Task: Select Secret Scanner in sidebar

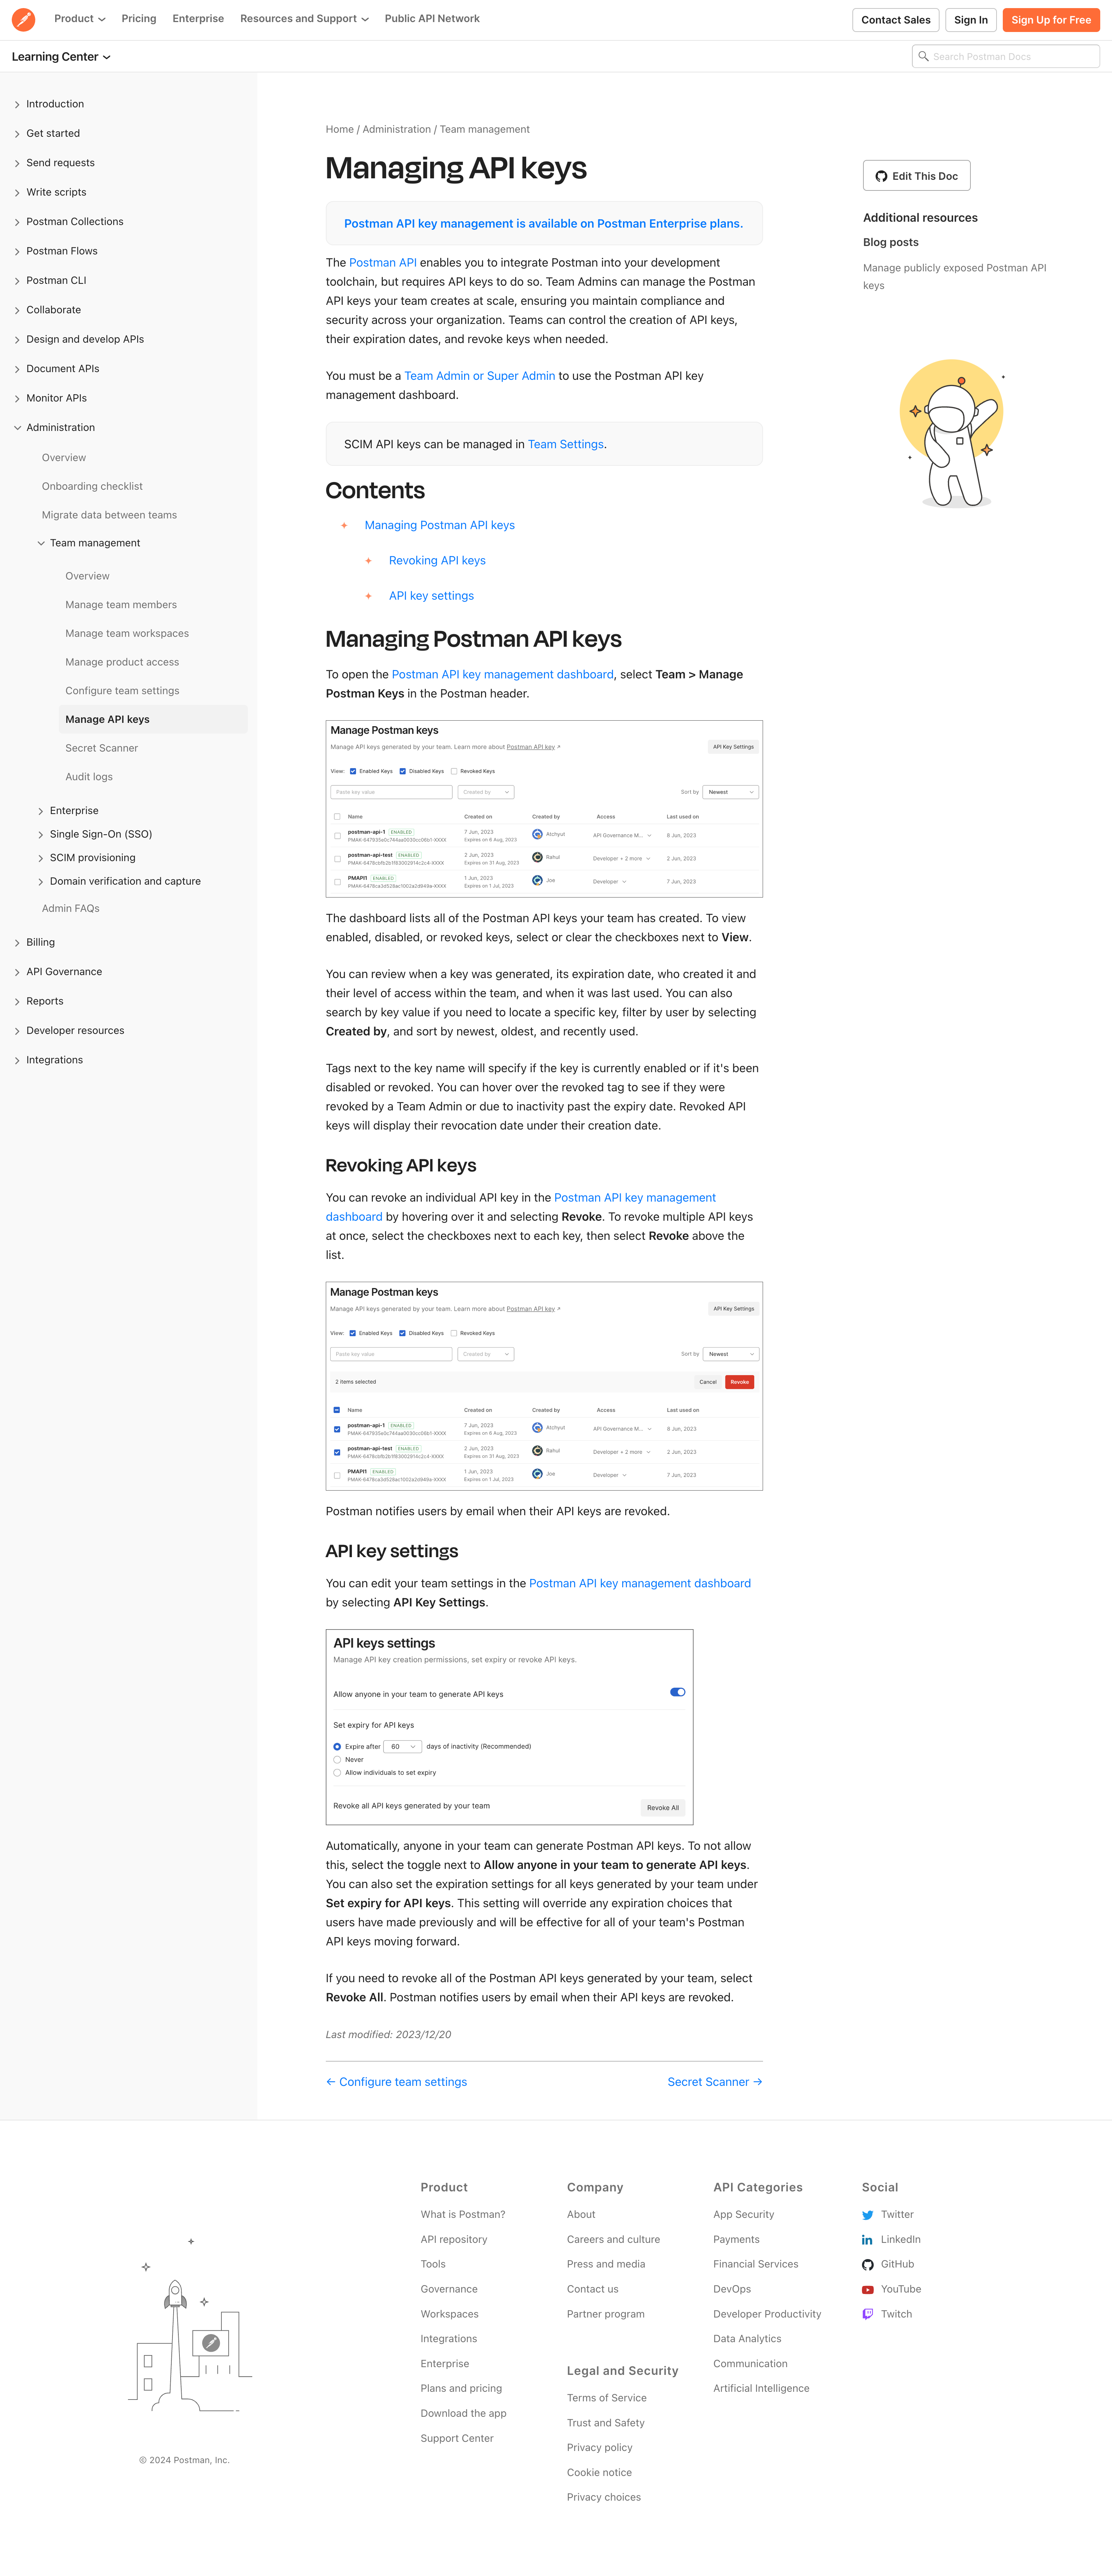Action: (x=101, y=748)
